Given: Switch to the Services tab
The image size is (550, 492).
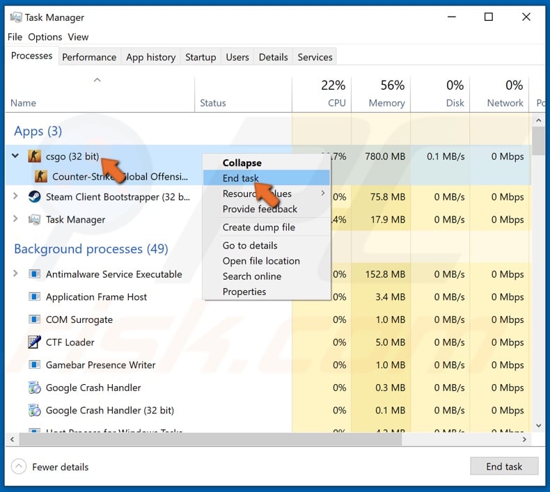Looking at the screenshot, I should point(315,57).
